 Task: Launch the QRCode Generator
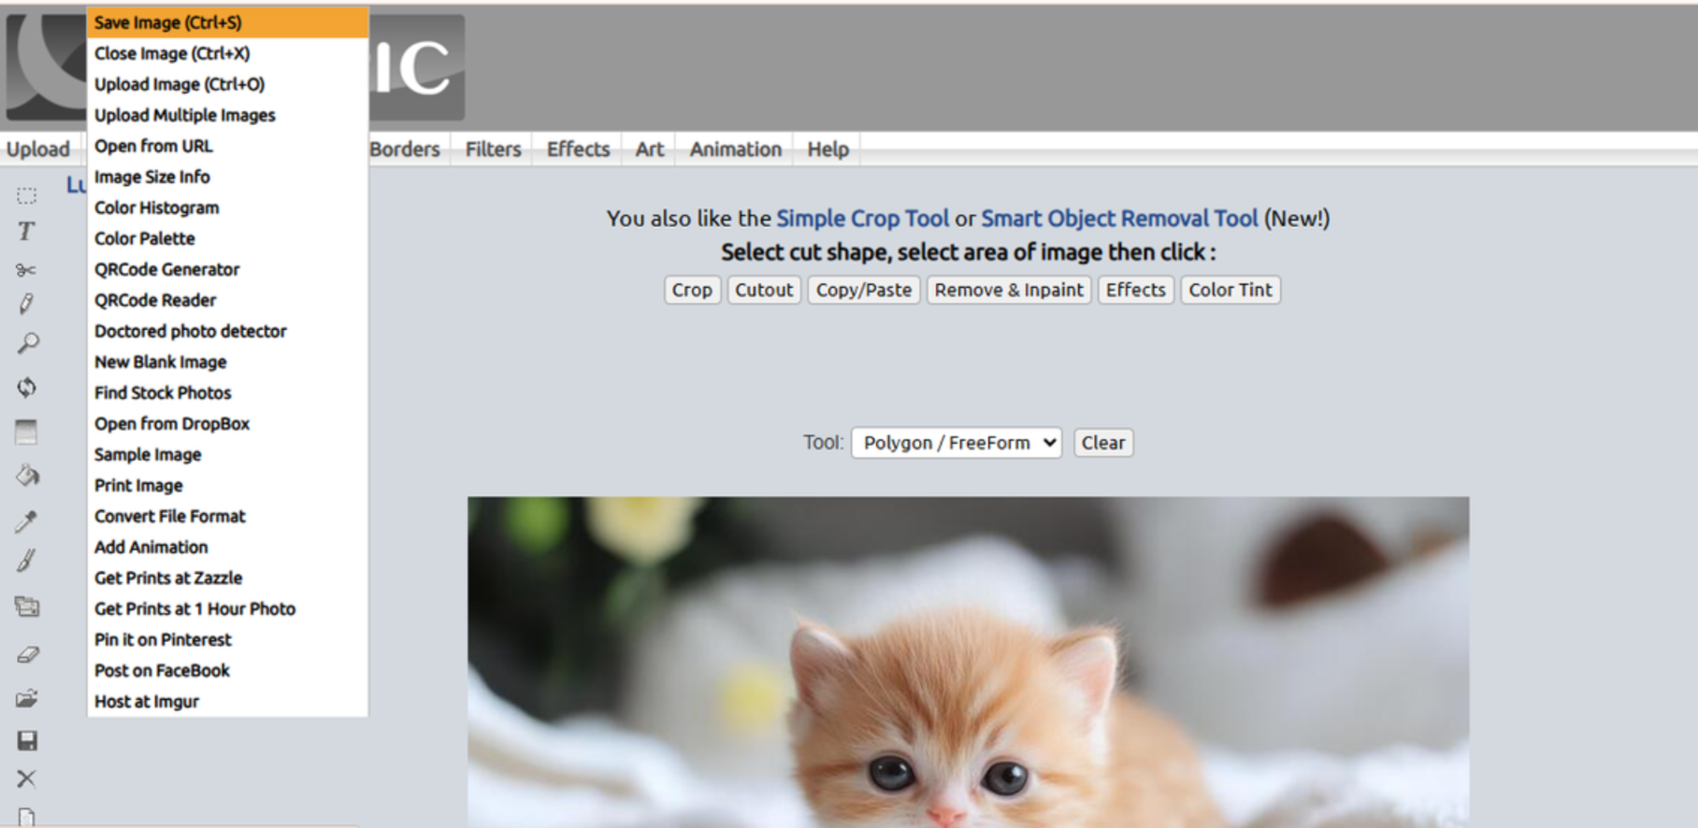(227, 269)
